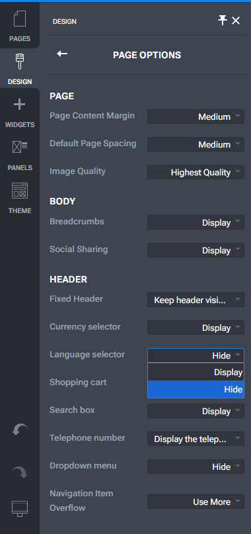
Task: Click the Currency selector label
Action: (85, 327)
